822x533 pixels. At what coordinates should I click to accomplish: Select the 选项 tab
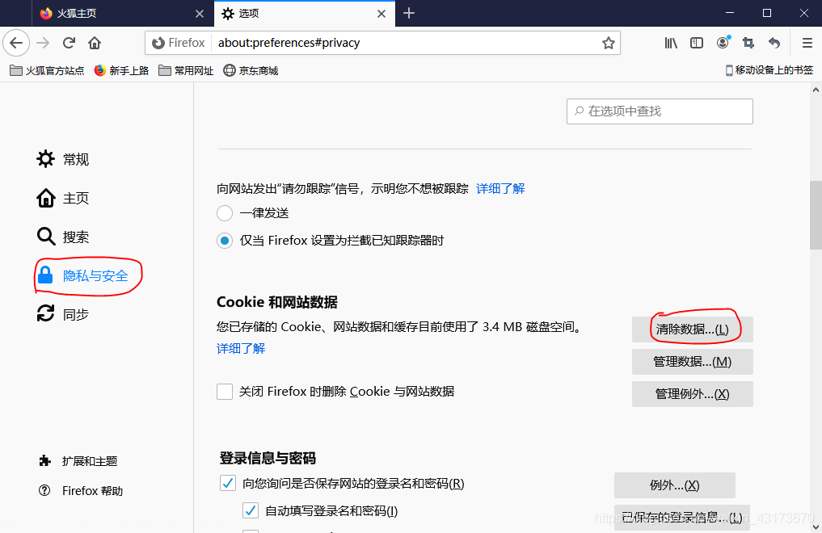coord(304,13)
